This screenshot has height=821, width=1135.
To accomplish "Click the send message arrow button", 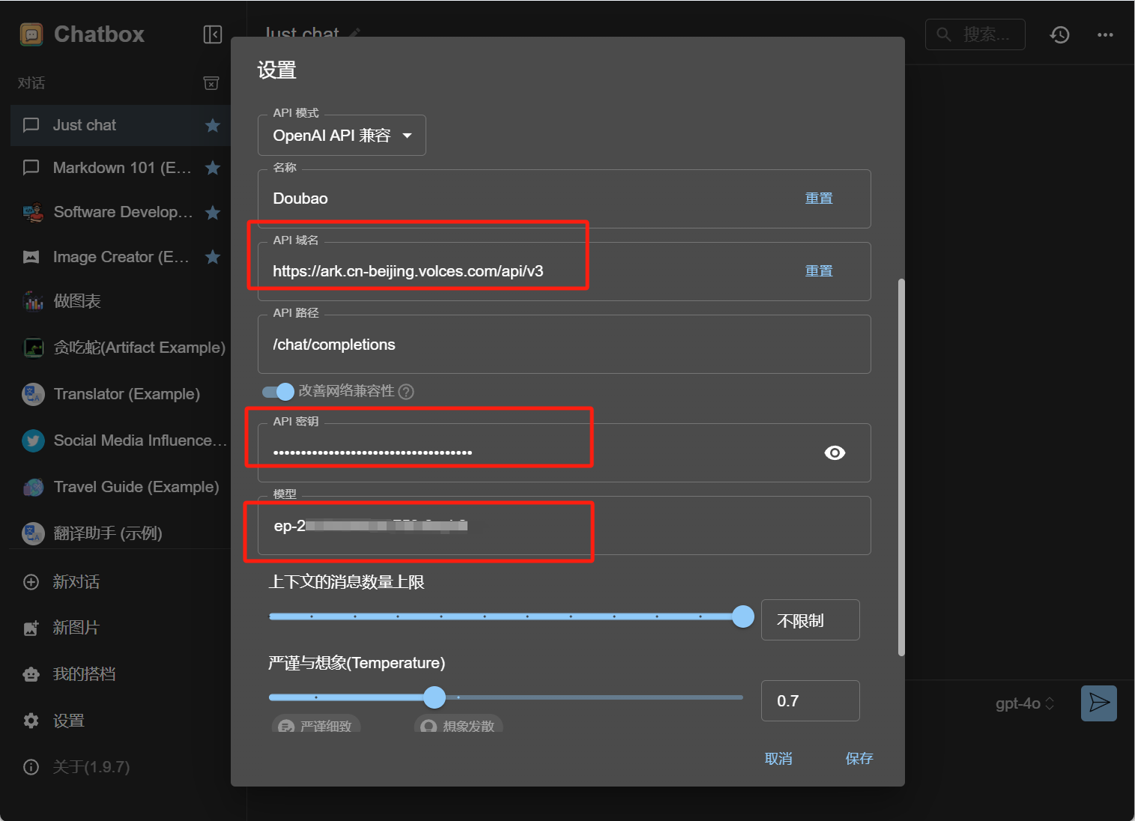I will point(1098,703).
